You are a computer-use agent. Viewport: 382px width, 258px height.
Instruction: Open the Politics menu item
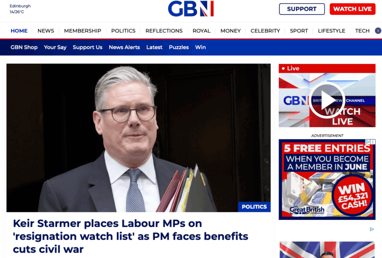coord(123,31)
